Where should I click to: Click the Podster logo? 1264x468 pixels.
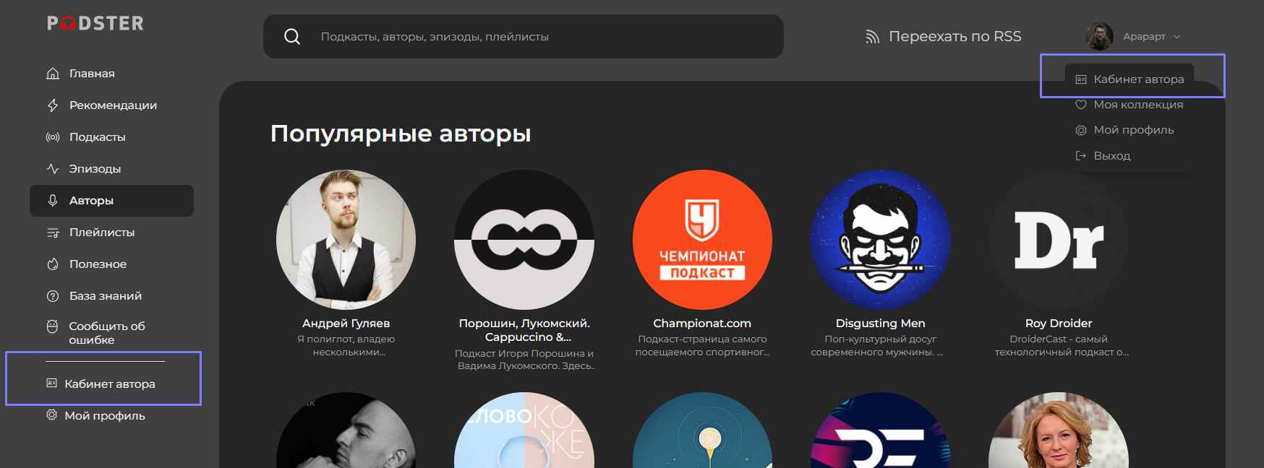pyautogui.click(x=95, y=24)
